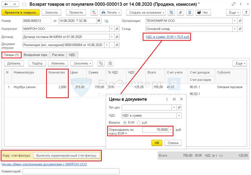
Task: Select the руб. currency radio button
Action: [x=139, y=122]
